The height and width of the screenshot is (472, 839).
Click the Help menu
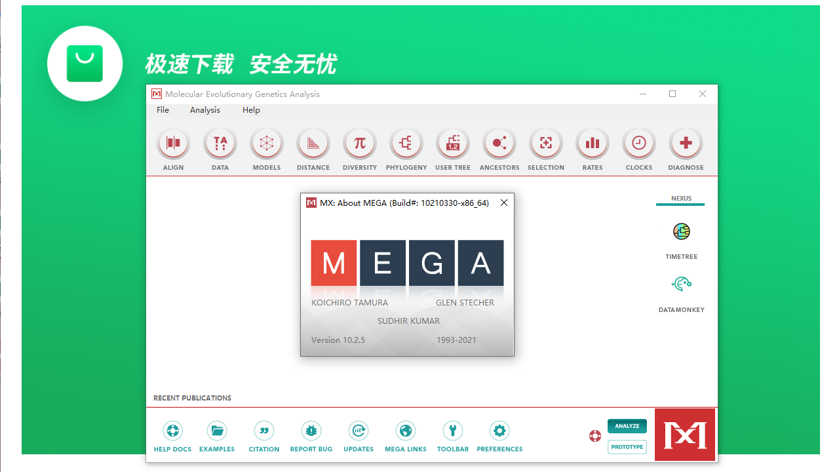click(251, 109)
